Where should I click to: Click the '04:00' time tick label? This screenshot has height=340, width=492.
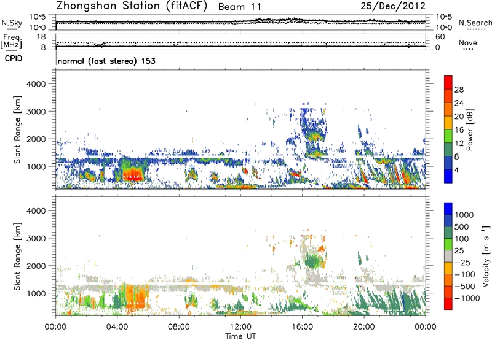pos(117,327)
